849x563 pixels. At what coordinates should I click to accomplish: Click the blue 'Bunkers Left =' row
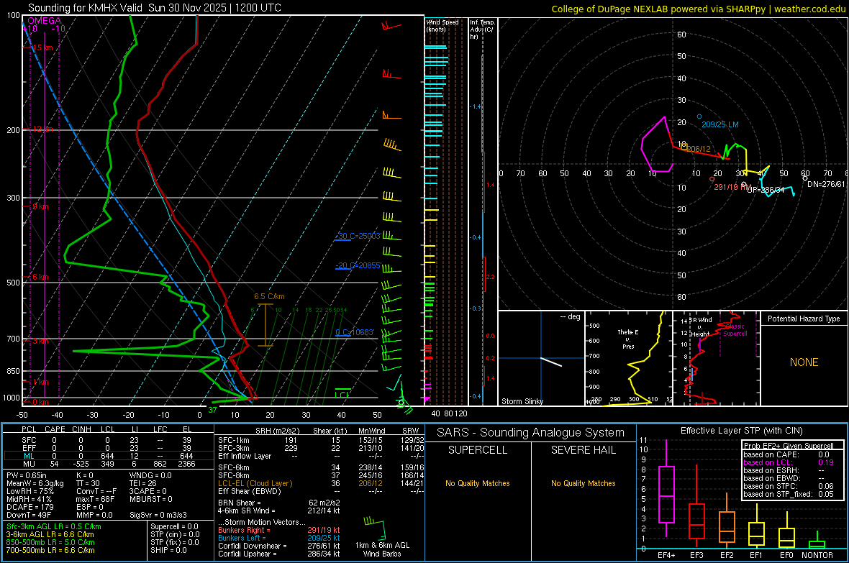pyautogui.click(x=279, y=538)
